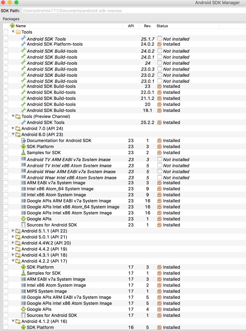
Task: Click the Build-tools 19.1 wrench icon
Action: 23,110
